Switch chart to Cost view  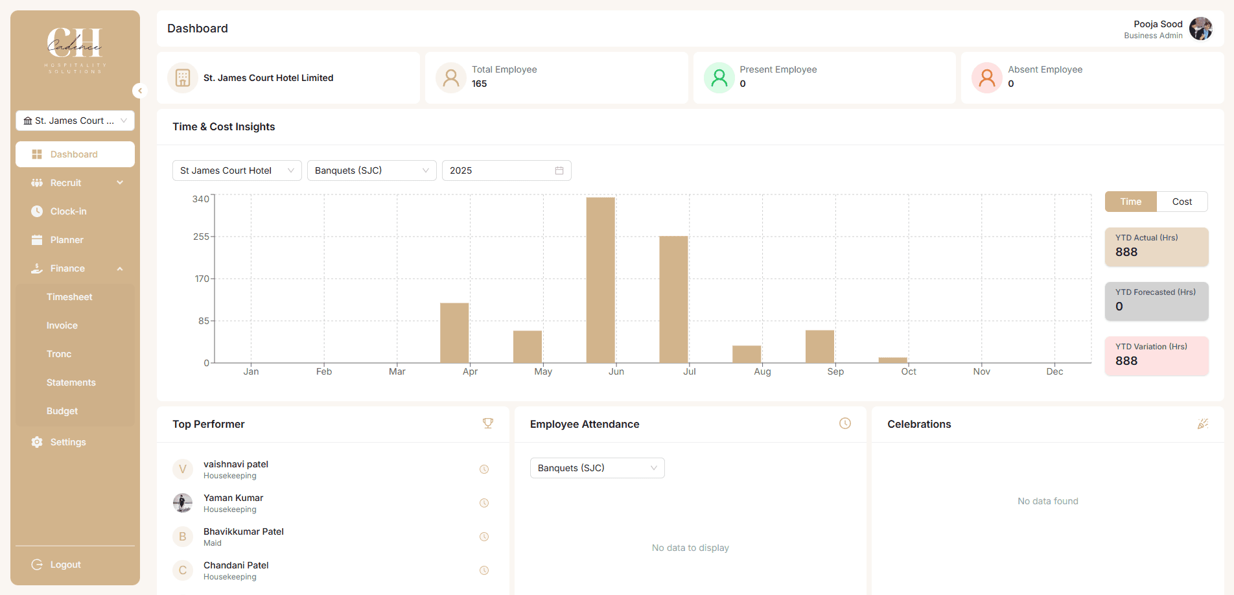[x=1182, y=202]
